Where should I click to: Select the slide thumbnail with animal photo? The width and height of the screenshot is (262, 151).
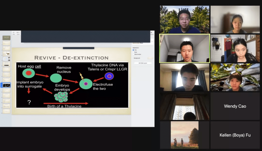click(x=6, y=54)
